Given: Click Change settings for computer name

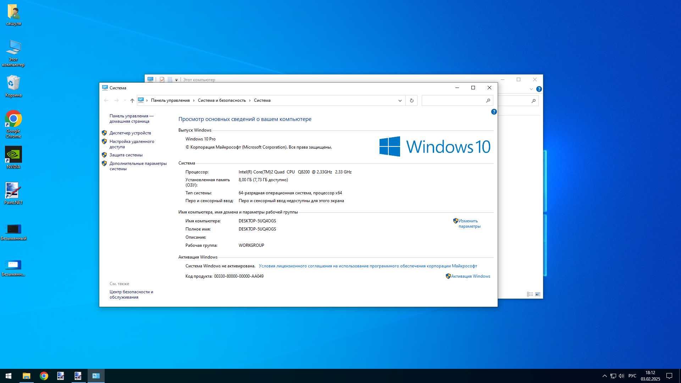Looking at the screenshot, I should click(469, 223).
